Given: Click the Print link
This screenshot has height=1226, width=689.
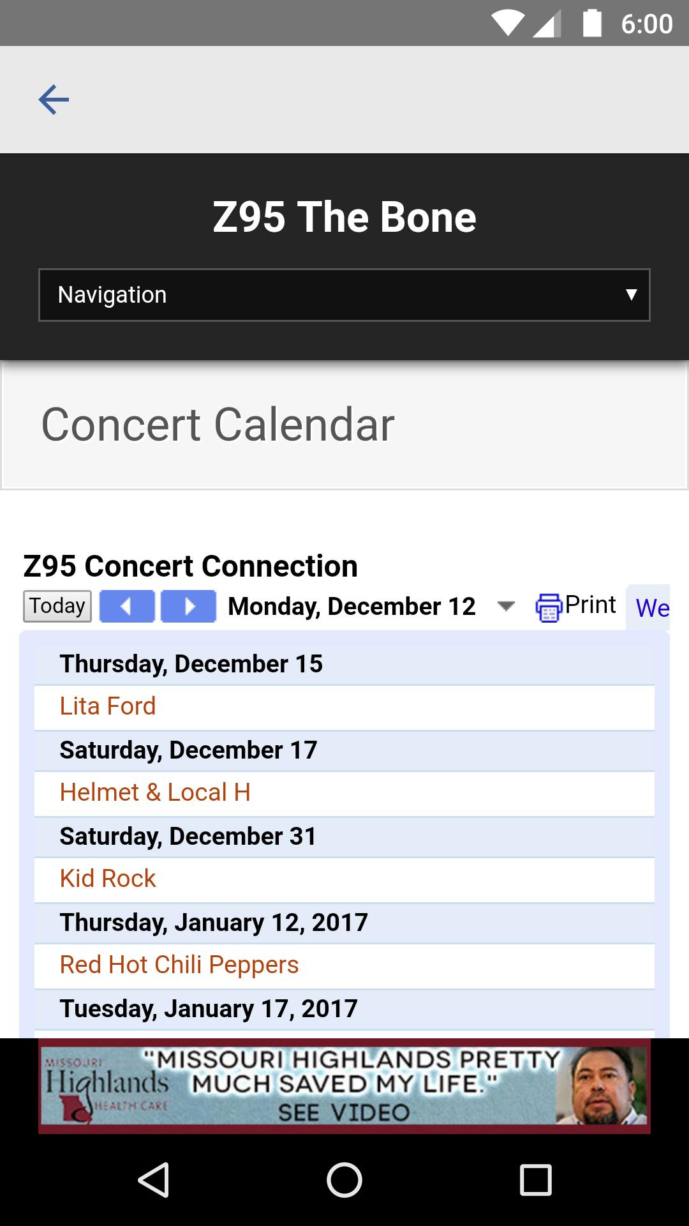Looking at the screenshot, I should click(590, 605).
